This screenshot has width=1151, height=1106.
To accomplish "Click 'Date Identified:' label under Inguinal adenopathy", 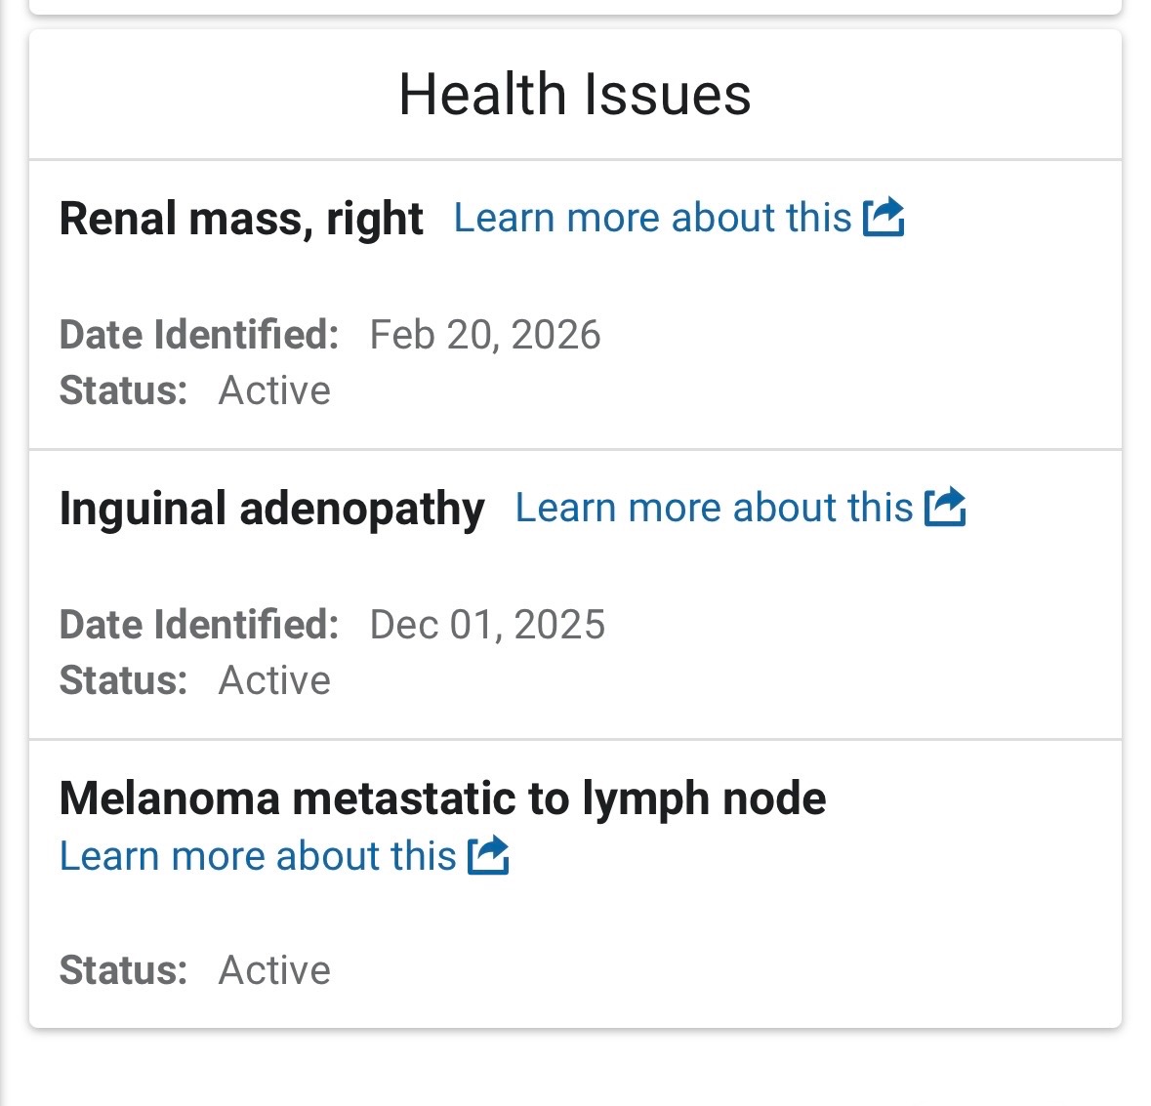I will point(199,625).
